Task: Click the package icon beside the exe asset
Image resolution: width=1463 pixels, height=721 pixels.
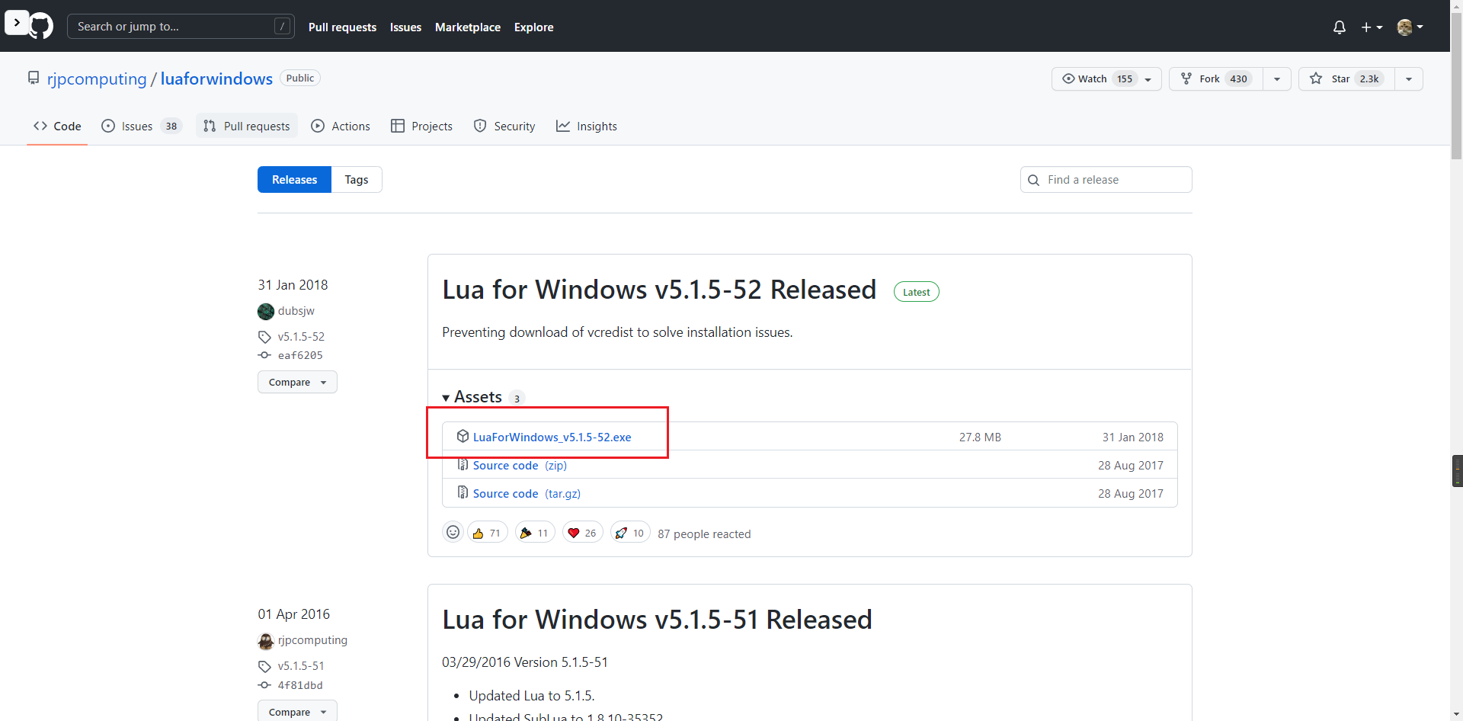Action: click(463, 436)
